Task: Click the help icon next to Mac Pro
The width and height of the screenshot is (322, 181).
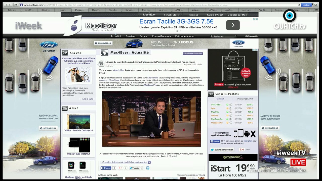Action: click(231, 115)
